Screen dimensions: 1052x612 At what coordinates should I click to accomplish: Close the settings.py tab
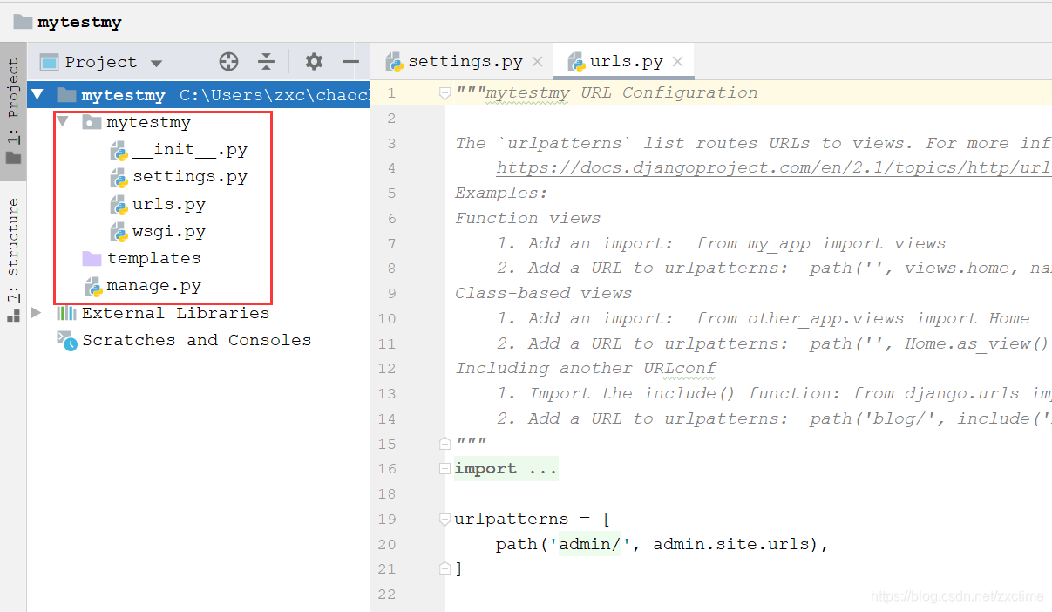(537, 62)
